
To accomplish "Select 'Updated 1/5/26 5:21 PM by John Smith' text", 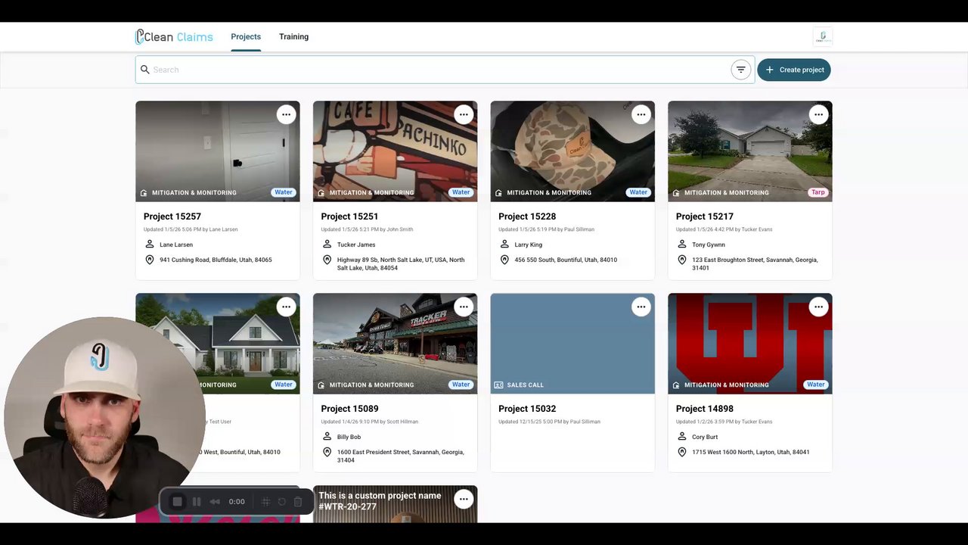I will pos(367,229).
